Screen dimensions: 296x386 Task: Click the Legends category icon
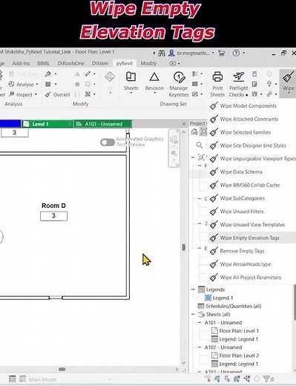tap(202, 289)
